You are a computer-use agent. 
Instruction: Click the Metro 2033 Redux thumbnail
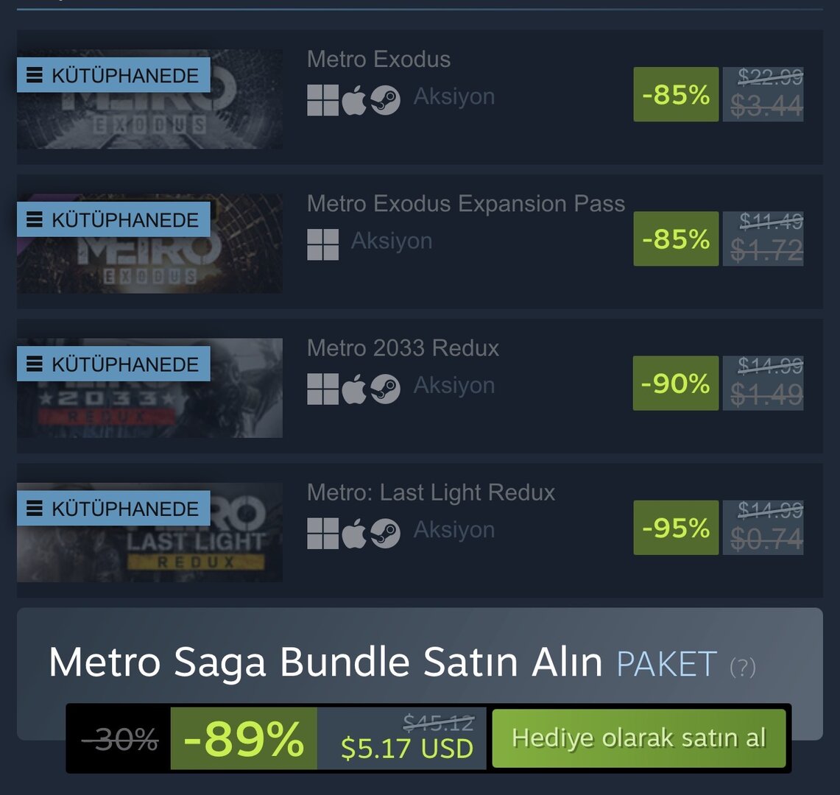coord(149,388)
